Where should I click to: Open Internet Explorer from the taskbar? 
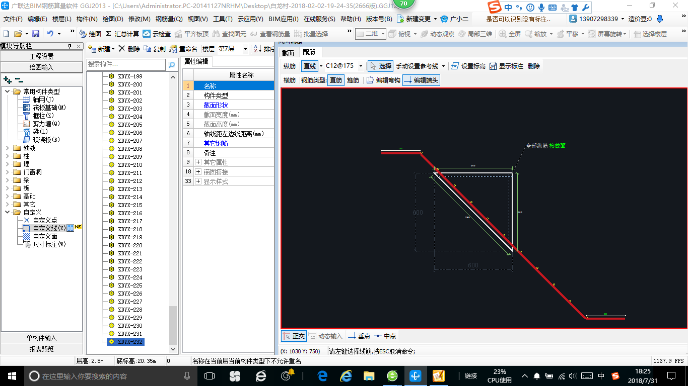pyautogui.click(x=346, y=375)
